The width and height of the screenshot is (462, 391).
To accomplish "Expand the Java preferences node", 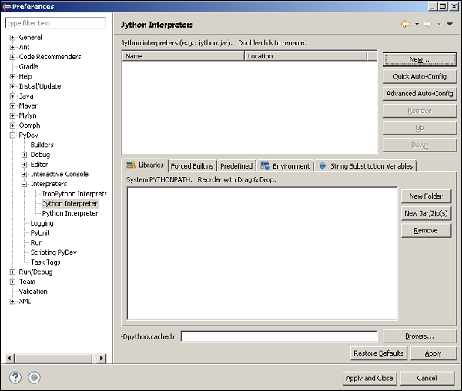I will click(x=12, y=96).
